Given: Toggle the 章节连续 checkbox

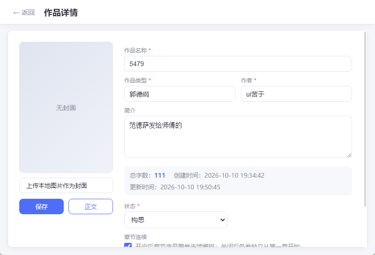Looking at the screenshot, I should 128,245.
